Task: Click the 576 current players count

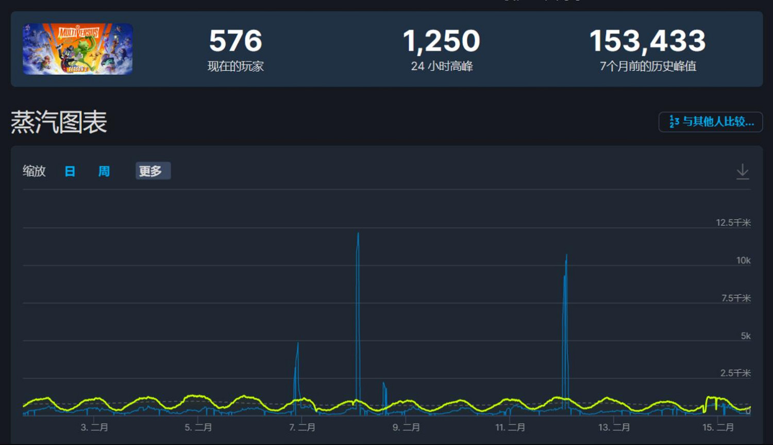Action: [x=236, y=41]
